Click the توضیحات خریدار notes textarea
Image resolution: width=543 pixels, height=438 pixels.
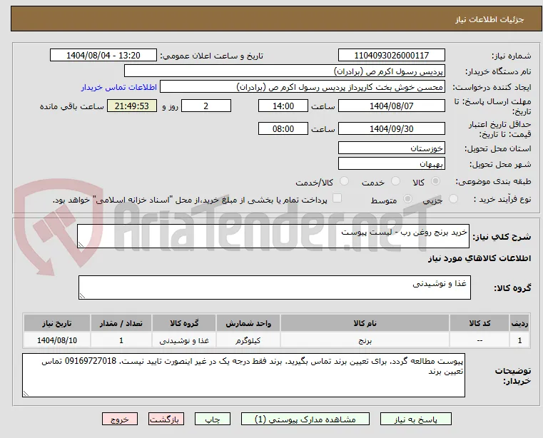[243, 375]
